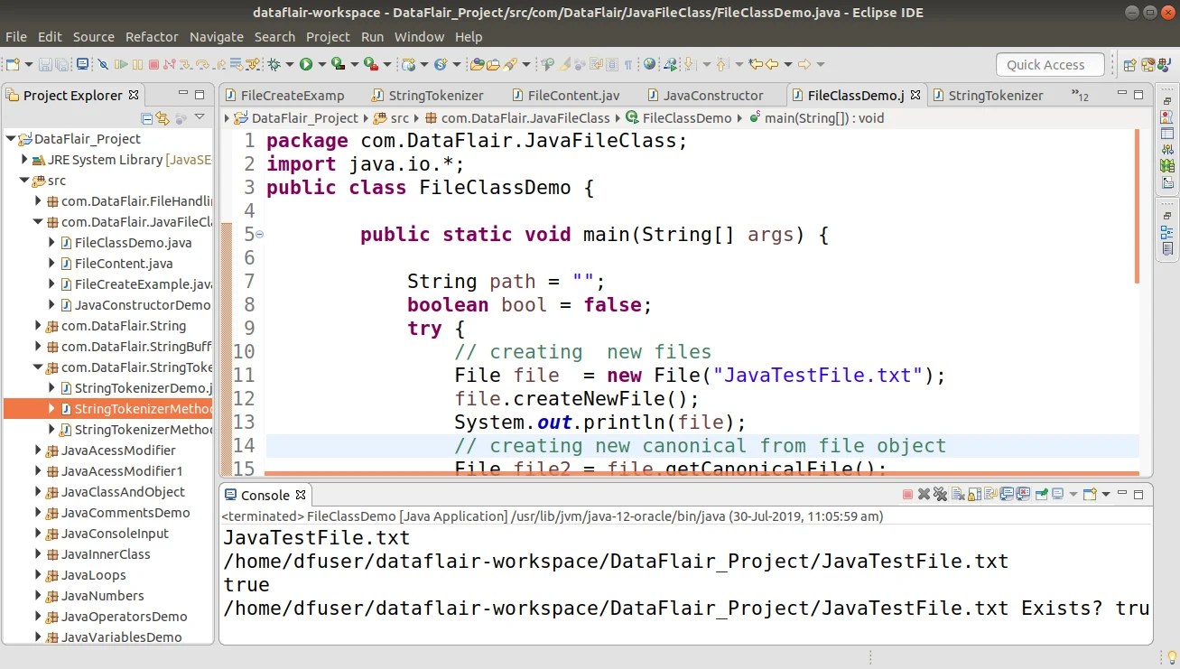Pin the Console view
This screenshot has width=1180, height=669.
click(x=1041, y=494)
